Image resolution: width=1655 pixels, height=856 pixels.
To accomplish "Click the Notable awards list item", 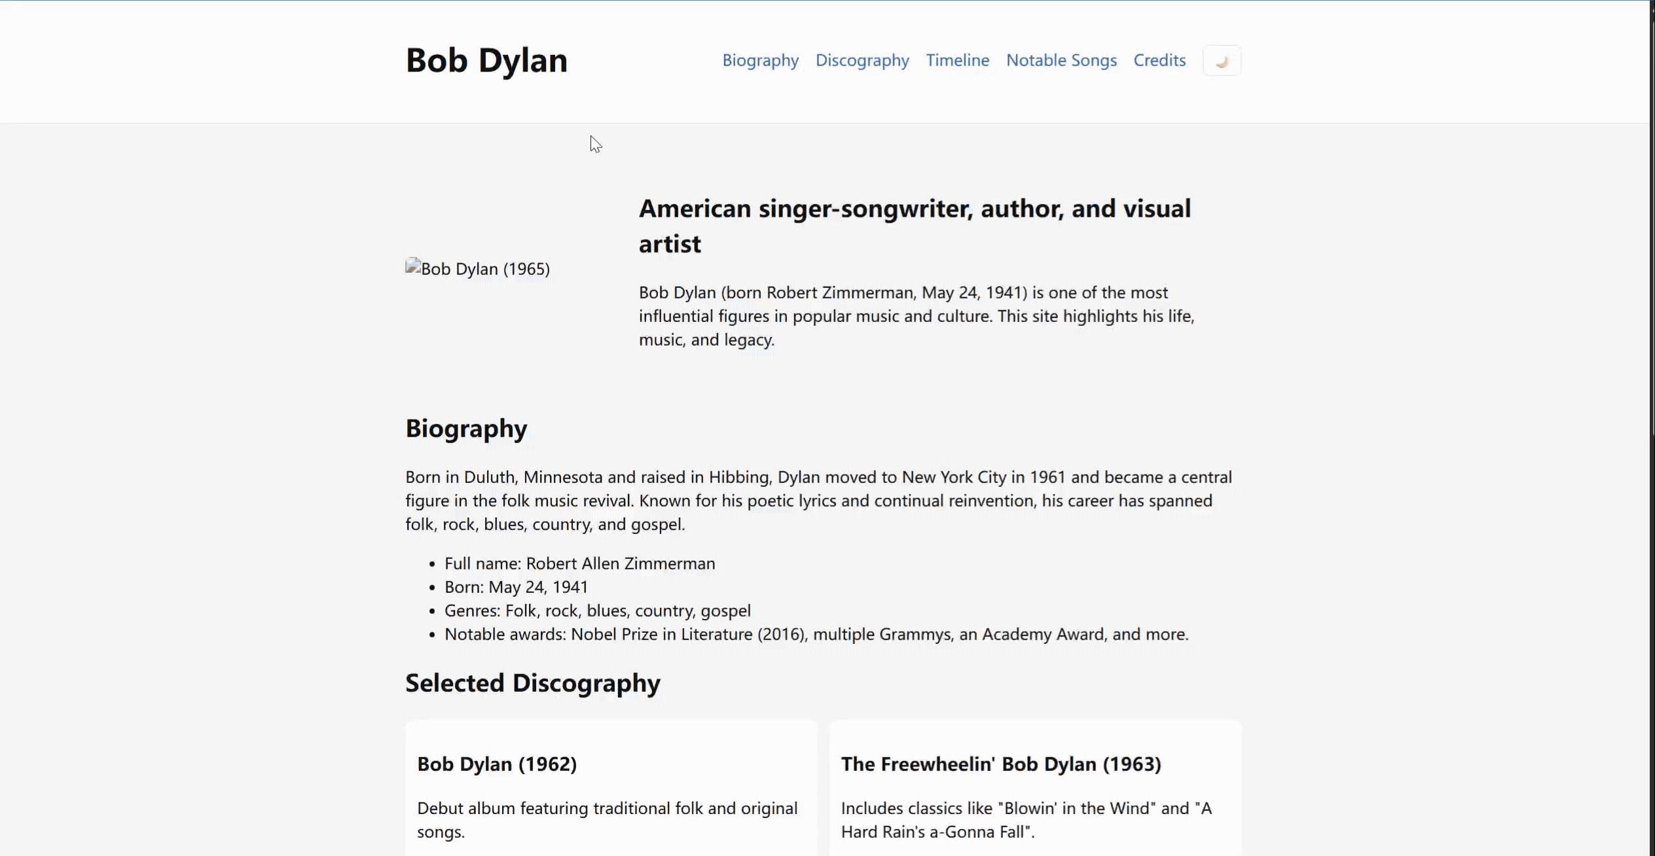I will 816,634.
